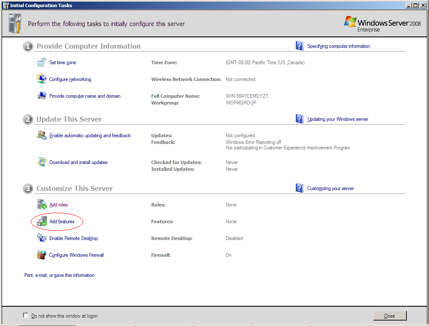Screen dimensions: 429x326
Task: Click the Add roles server icon
Action: tap(42, 204)
